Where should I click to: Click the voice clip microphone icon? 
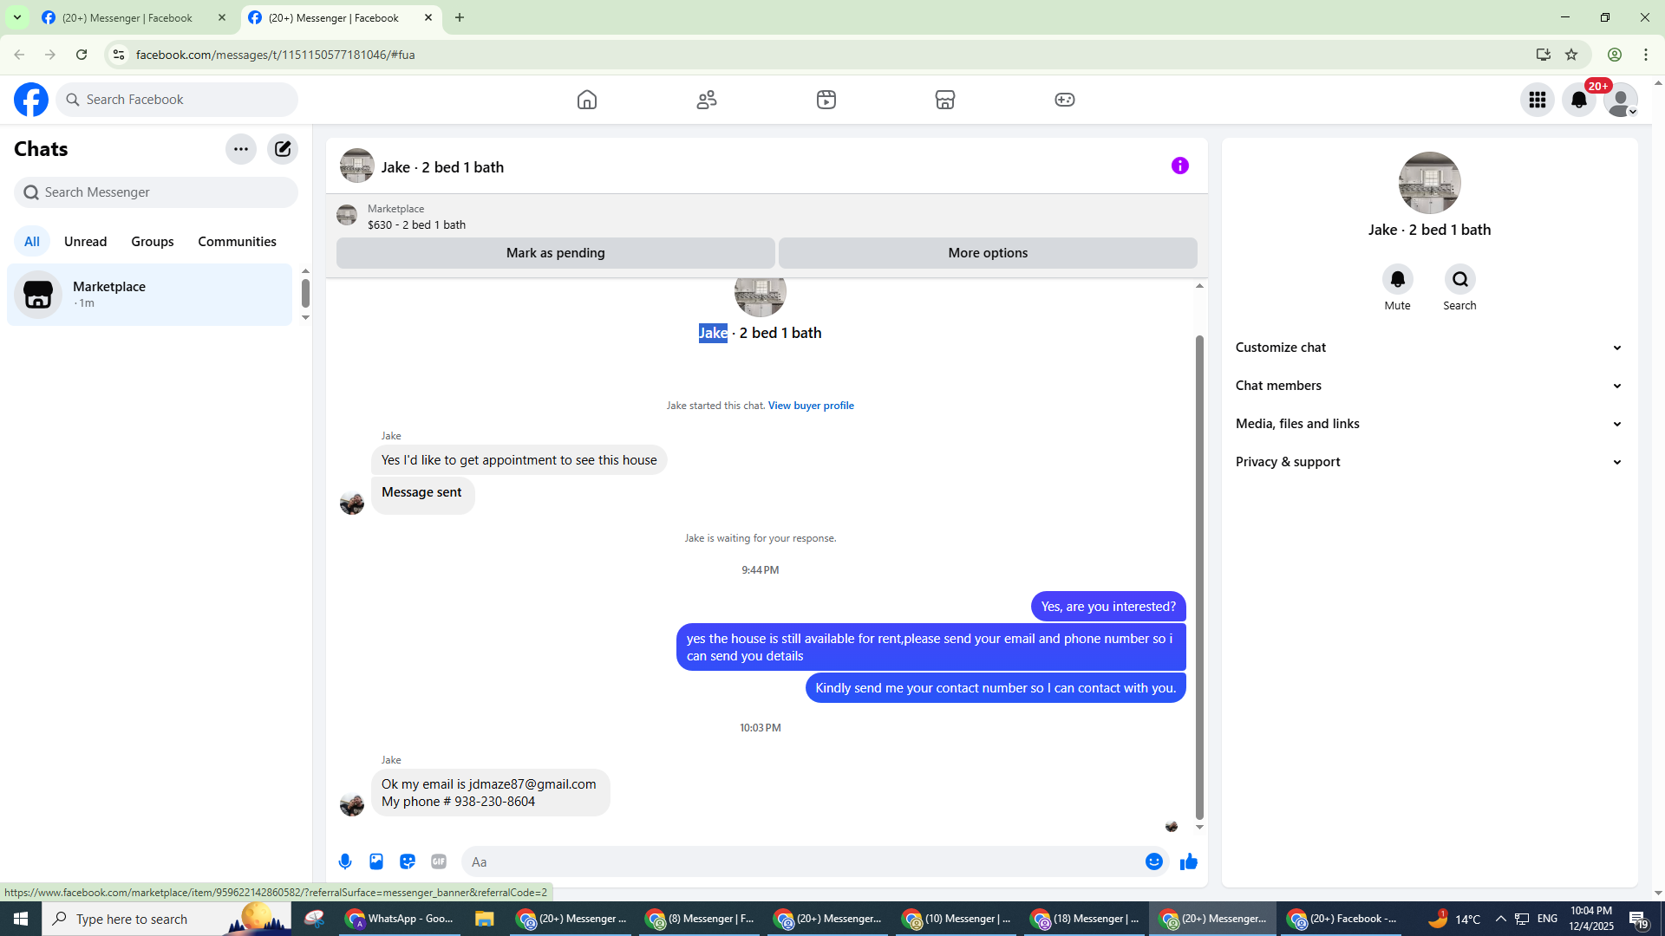pyautogui.click(x=345, y=861)
